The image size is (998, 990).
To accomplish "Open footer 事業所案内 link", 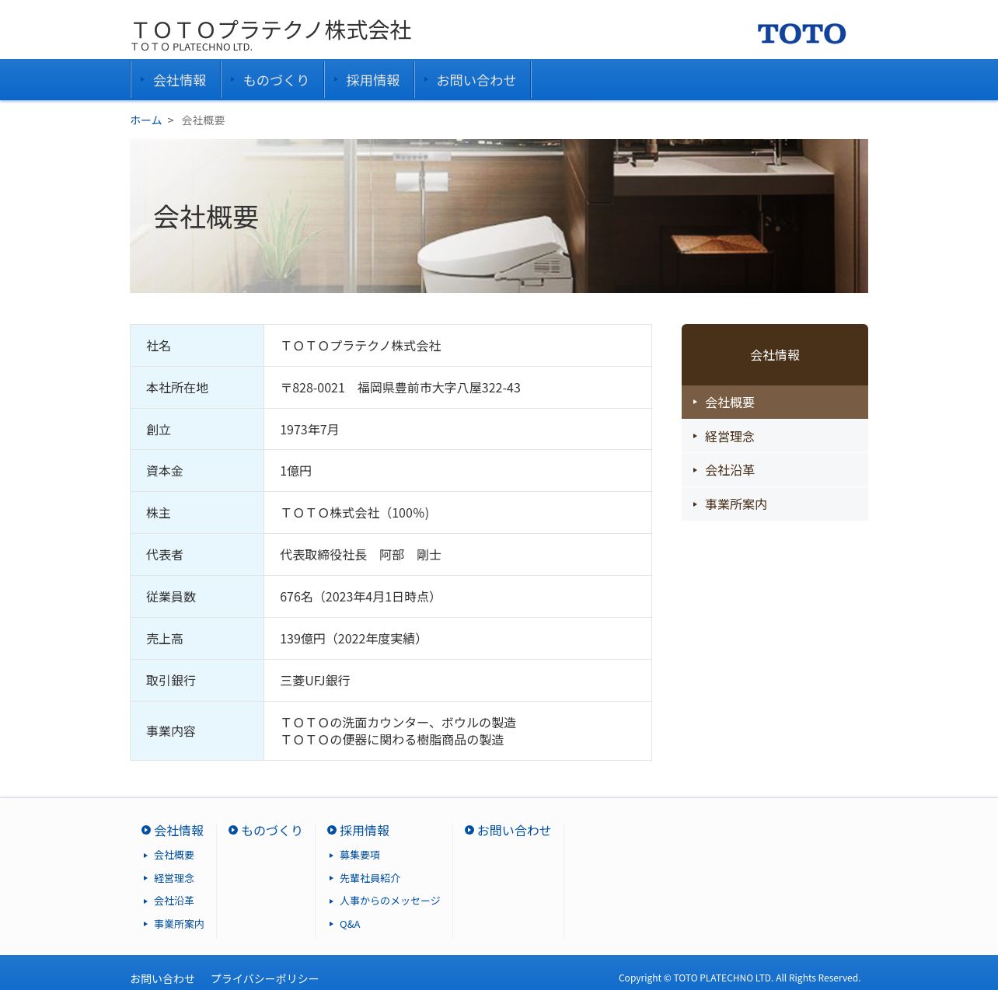I will pos(179,924).
